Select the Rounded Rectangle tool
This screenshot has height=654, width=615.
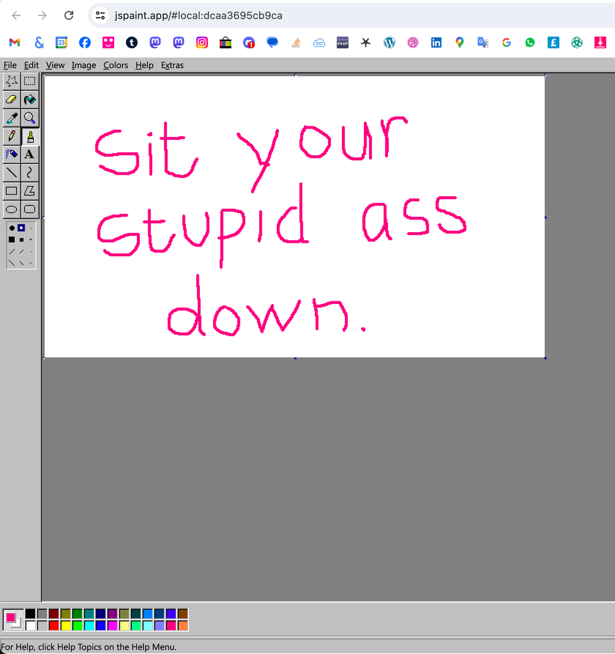(30, 209)
